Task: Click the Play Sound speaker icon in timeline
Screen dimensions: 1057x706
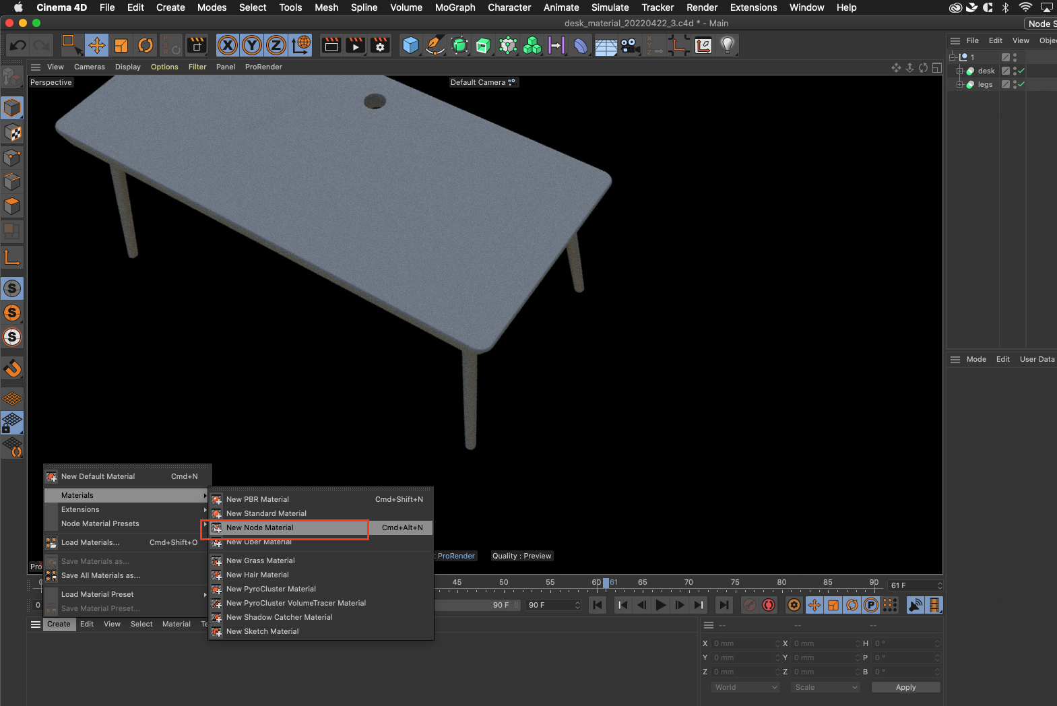Action: 915,605
